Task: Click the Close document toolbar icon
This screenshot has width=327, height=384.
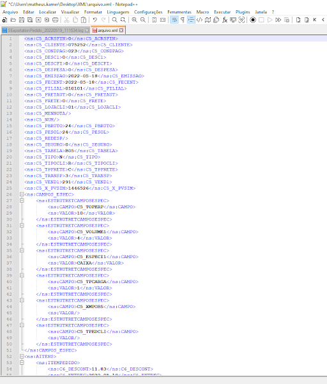Action: [x=38, y=20]
